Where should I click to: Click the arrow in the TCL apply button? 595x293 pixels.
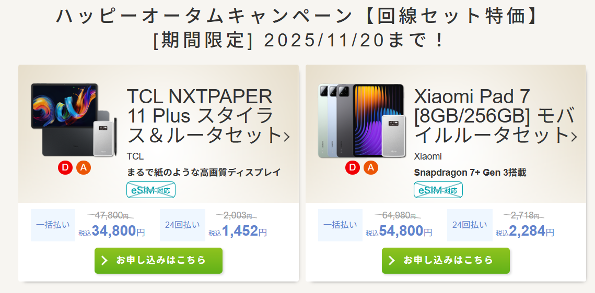coord(104,261)
